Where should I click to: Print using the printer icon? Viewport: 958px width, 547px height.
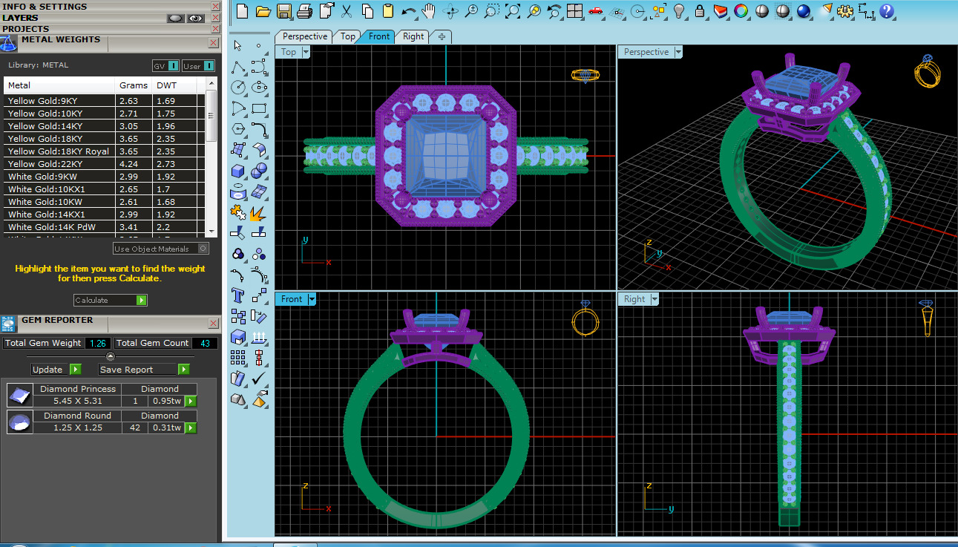304,11
